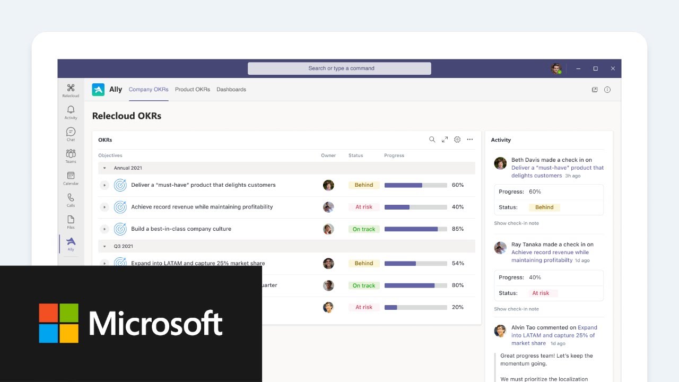
Task: Open Expand into LATAM objective title
Action: pos(198,263)
